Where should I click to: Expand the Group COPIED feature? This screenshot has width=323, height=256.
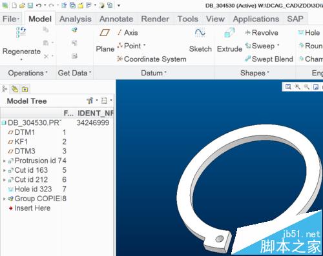(x=4, y=199)
